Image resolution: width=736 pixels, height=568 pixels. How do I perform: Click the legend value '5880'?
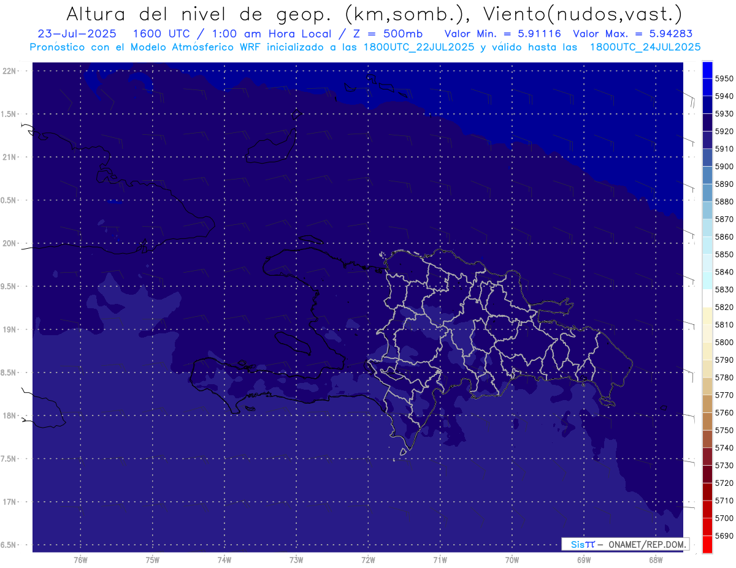point(724,202)
